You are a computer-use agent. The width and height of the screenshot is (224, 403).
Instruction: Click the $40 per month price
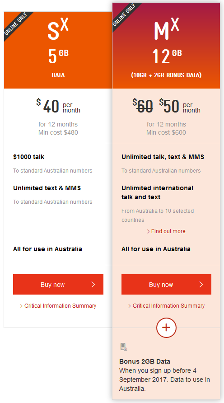point(58,107)
